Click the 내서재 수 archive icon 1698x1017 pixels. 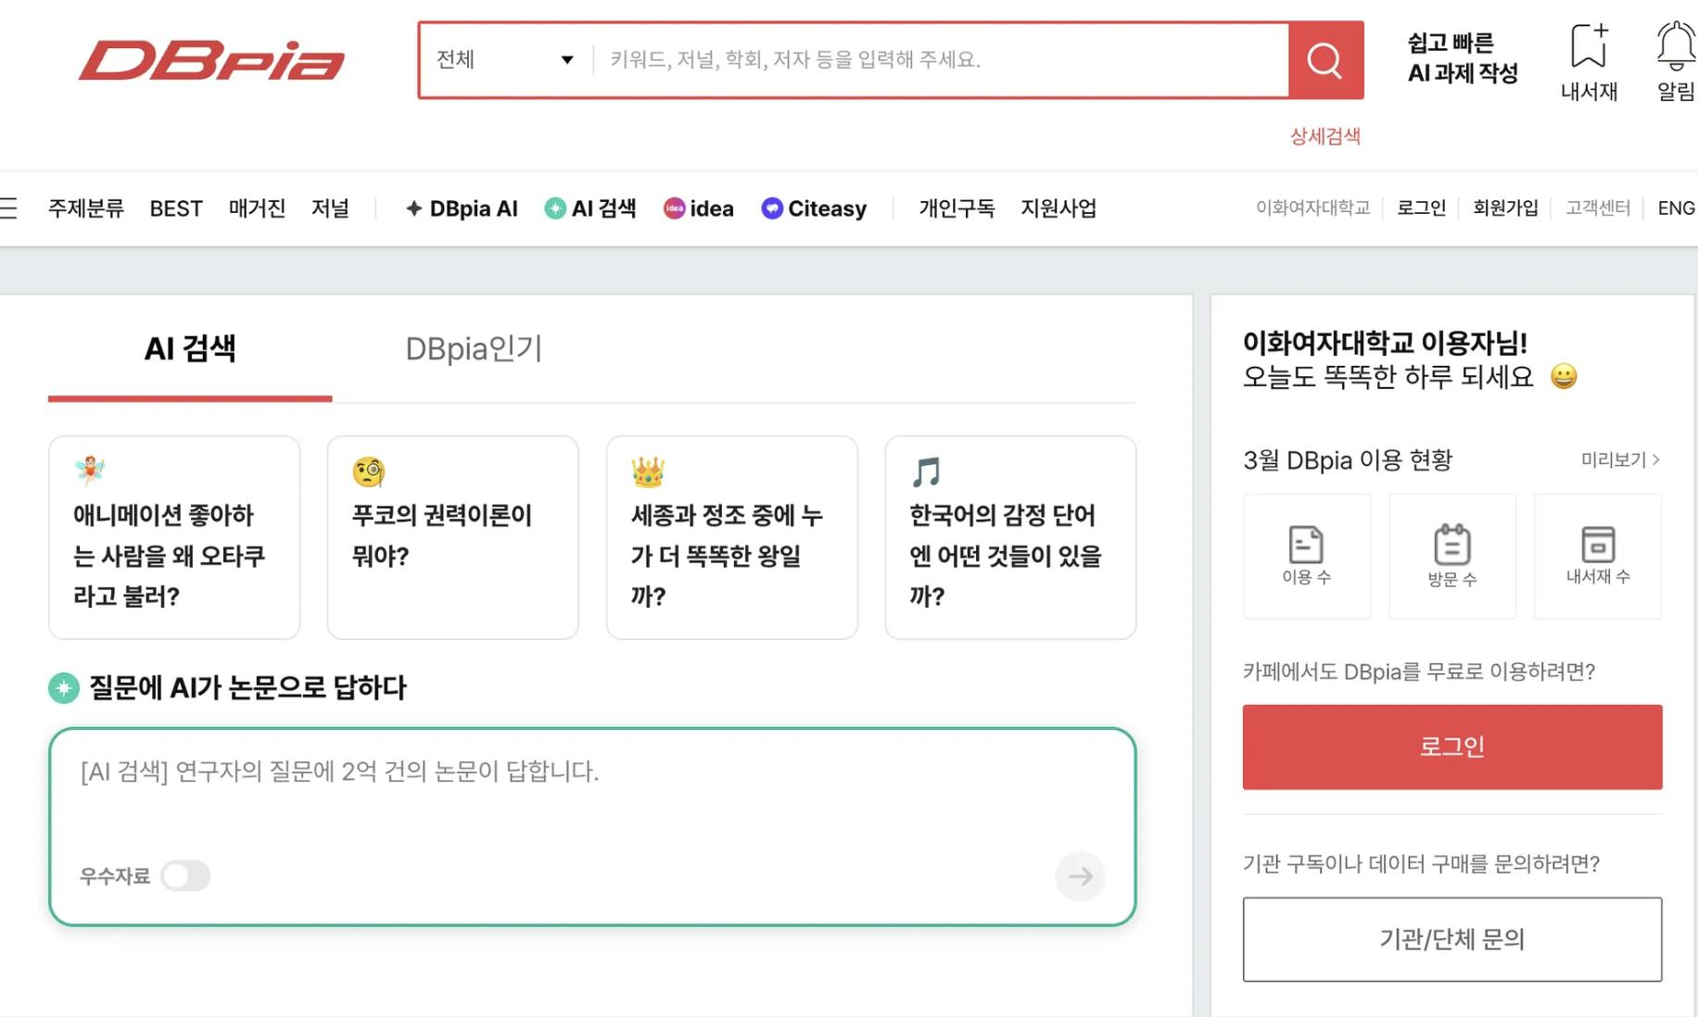tap(1597, 545)
